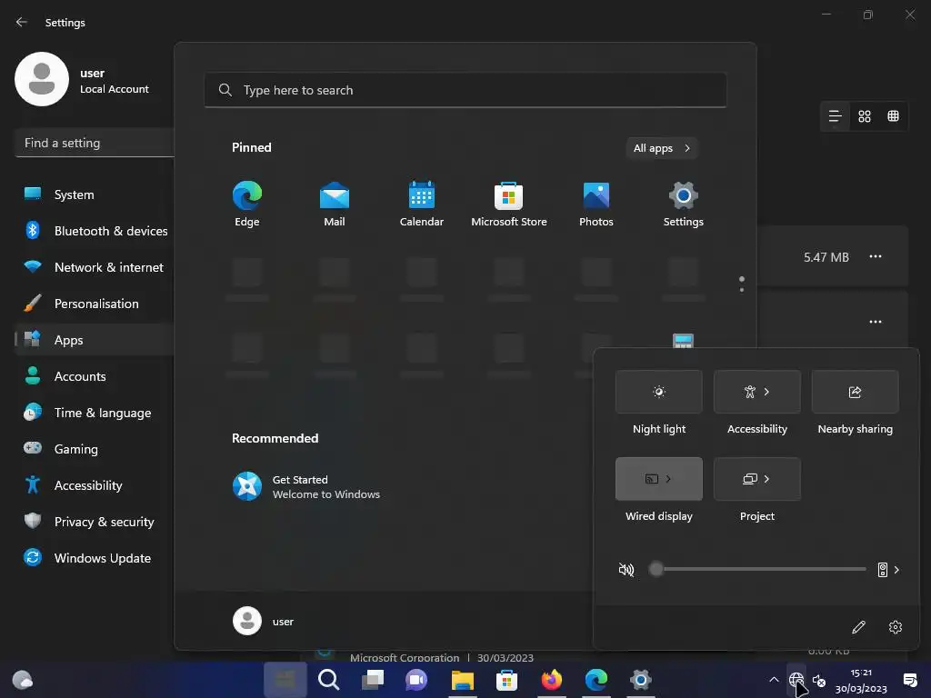Open Windows Update settings

tap(95, 558)
